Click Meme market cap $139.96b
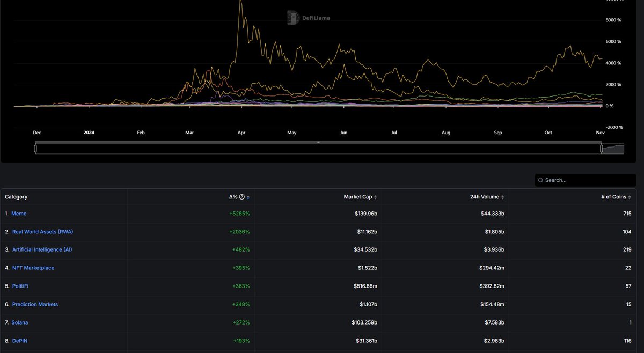644x353 pixels. tap(365, 214)
